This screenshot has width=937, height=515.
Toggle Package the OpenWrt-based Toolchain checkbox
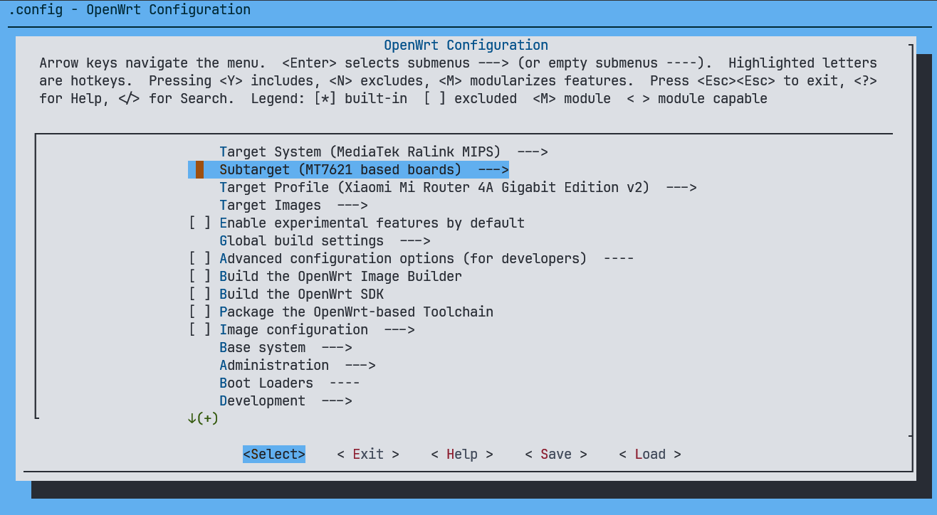200,312
